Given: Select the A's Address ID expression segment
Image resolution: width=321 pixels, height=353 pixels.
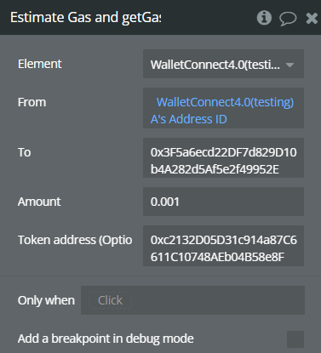Looking at the screenshot, I should (x=189, y=119).
